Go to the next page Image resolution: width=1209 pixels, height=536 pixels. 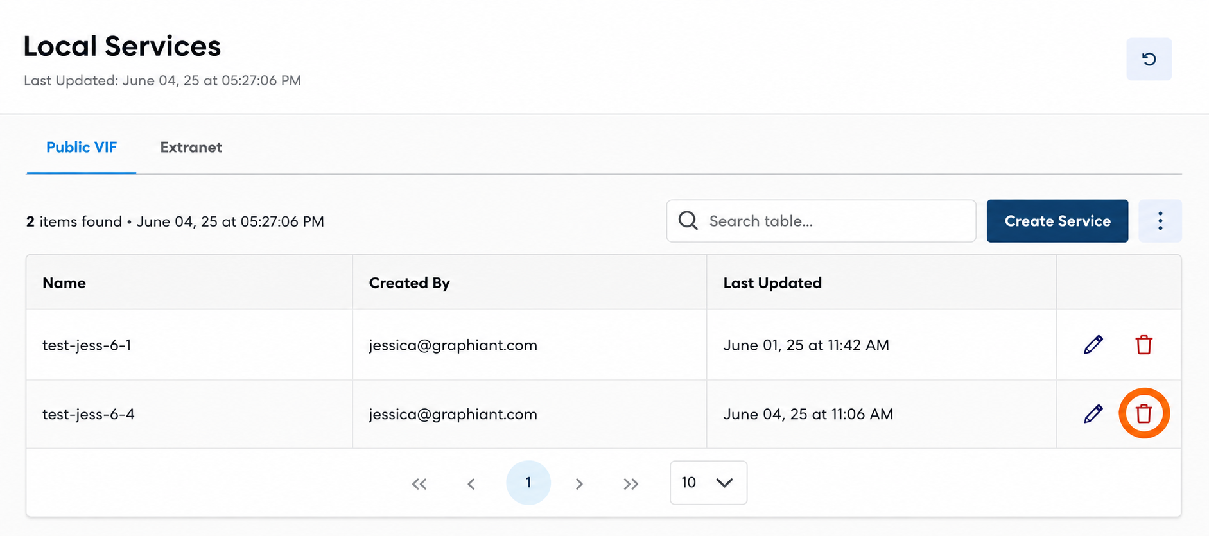579,483
